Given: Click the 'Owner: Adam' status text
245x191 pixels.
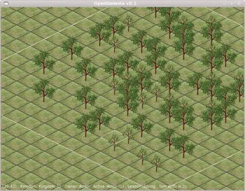Looking at the screenshot, I should [77, 186].
